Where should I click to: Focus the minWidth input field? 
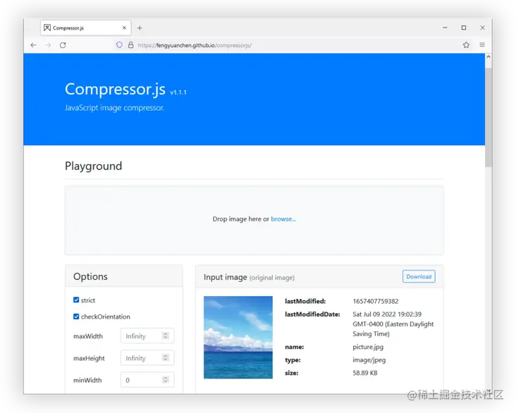click(x=147, y=380)
